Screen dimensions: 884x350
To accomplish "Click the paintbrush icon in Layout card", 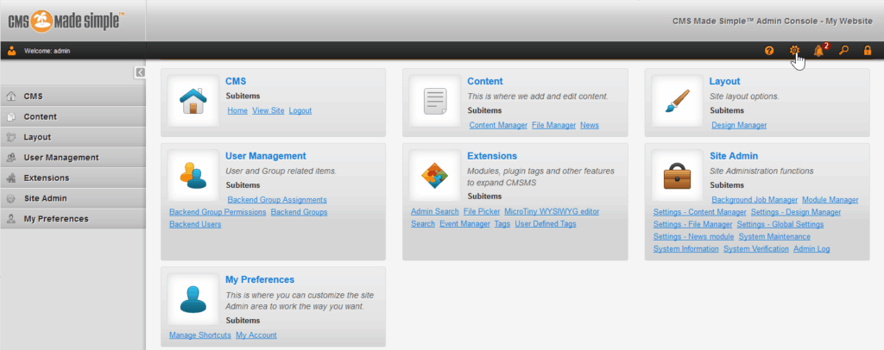I will pos(677,101).
